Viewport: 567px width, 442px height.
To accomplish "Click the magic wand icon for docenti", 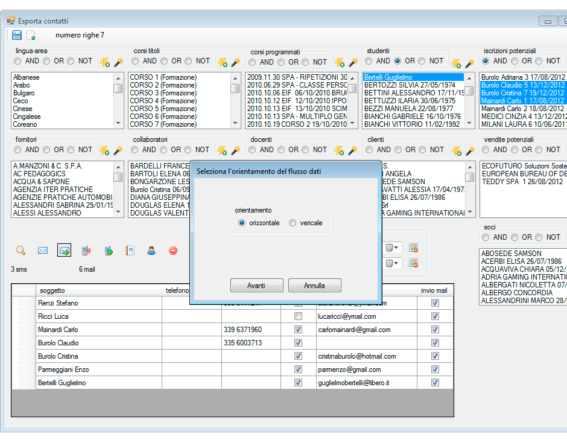I will point(353,150).
